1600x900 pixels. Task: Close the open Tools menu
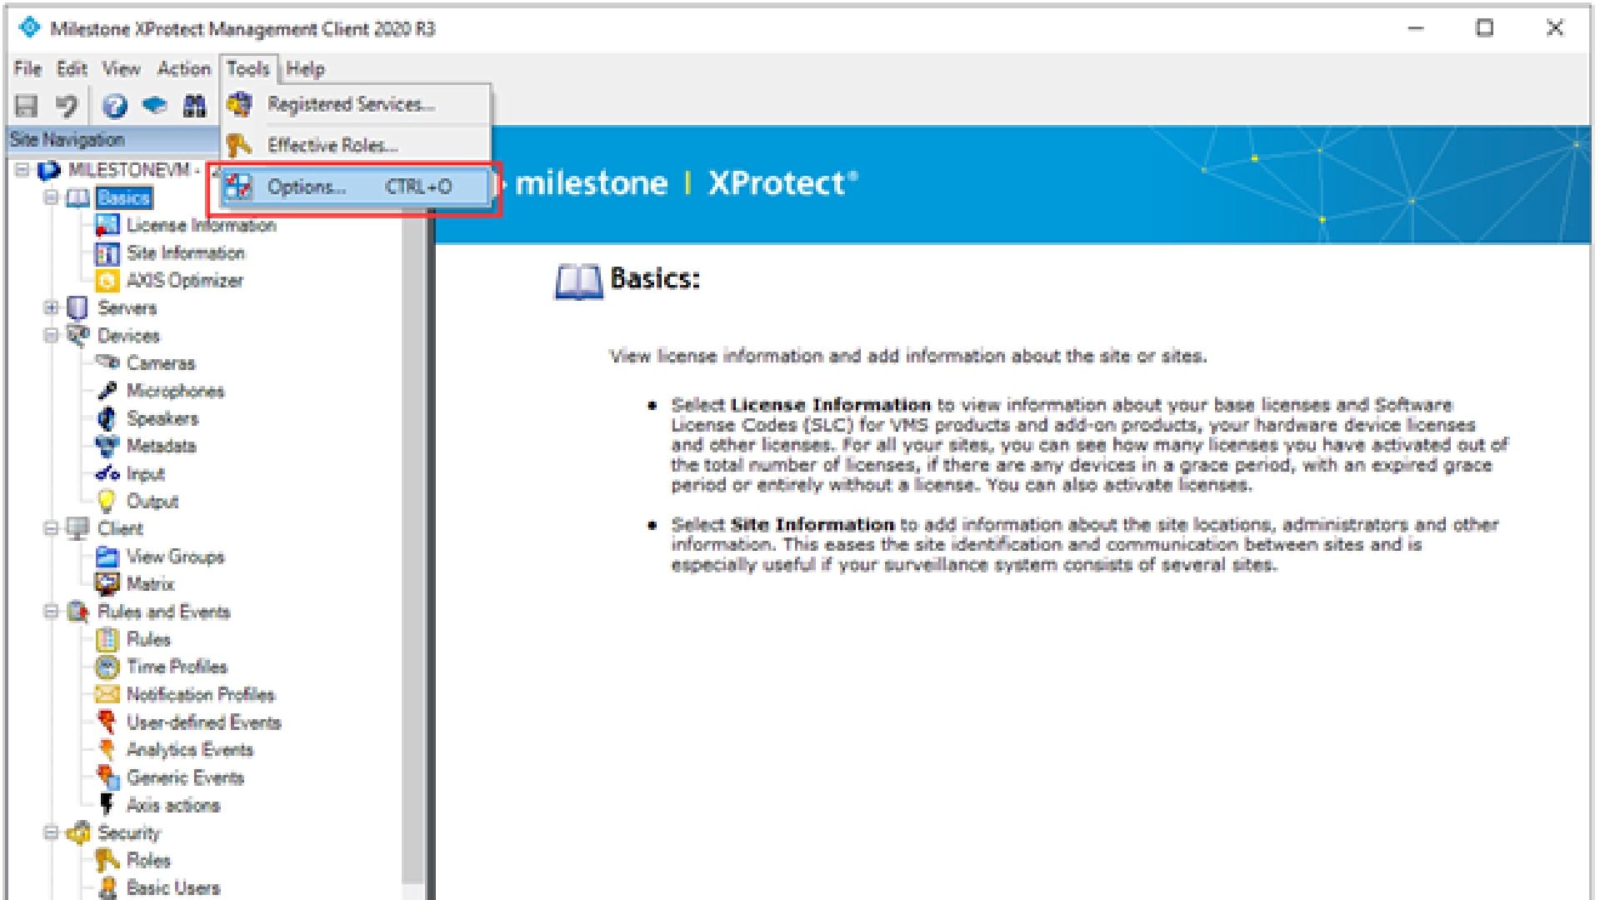248,68
